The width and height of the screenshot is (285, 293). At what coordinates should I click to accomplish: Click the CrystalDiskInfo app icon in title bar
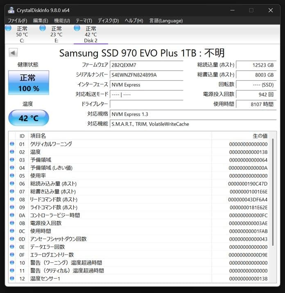[x=11, y=10]
